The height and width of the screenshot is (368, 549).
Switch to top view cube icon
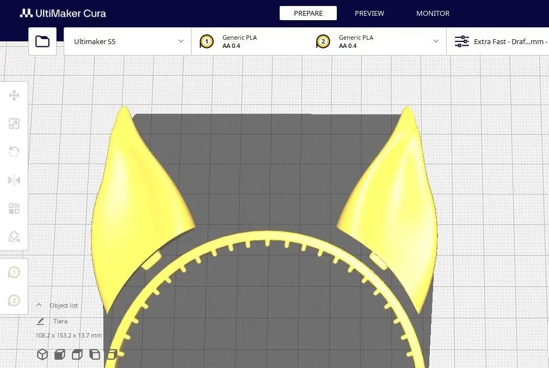tap(77, 354)
